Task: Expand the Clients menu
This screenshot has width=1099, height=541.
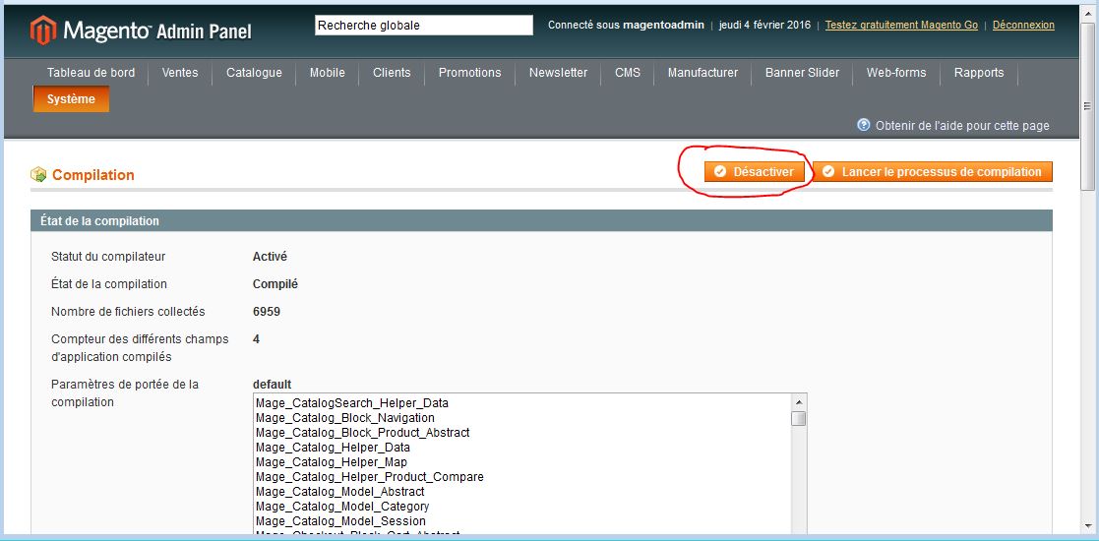Action: pos(392,73)
